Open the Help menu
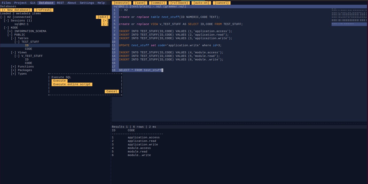368x184 pixels. coord(101,3)
